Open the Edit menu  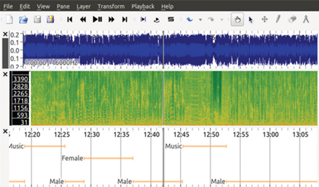25,6
